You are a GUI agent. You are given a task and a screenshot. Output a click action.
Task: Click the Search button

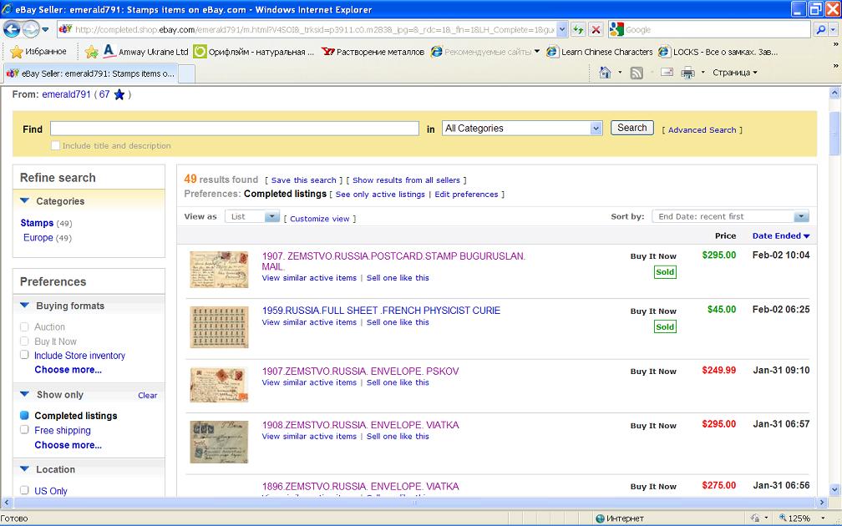coord(632,128)
